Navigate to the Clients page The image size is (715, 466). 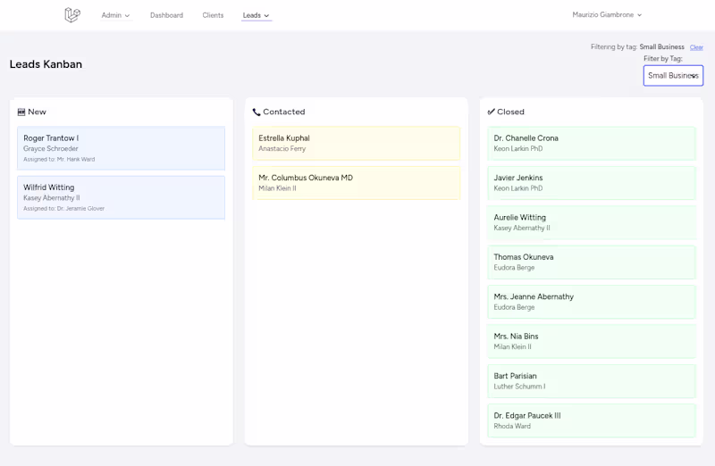(213, 15)
